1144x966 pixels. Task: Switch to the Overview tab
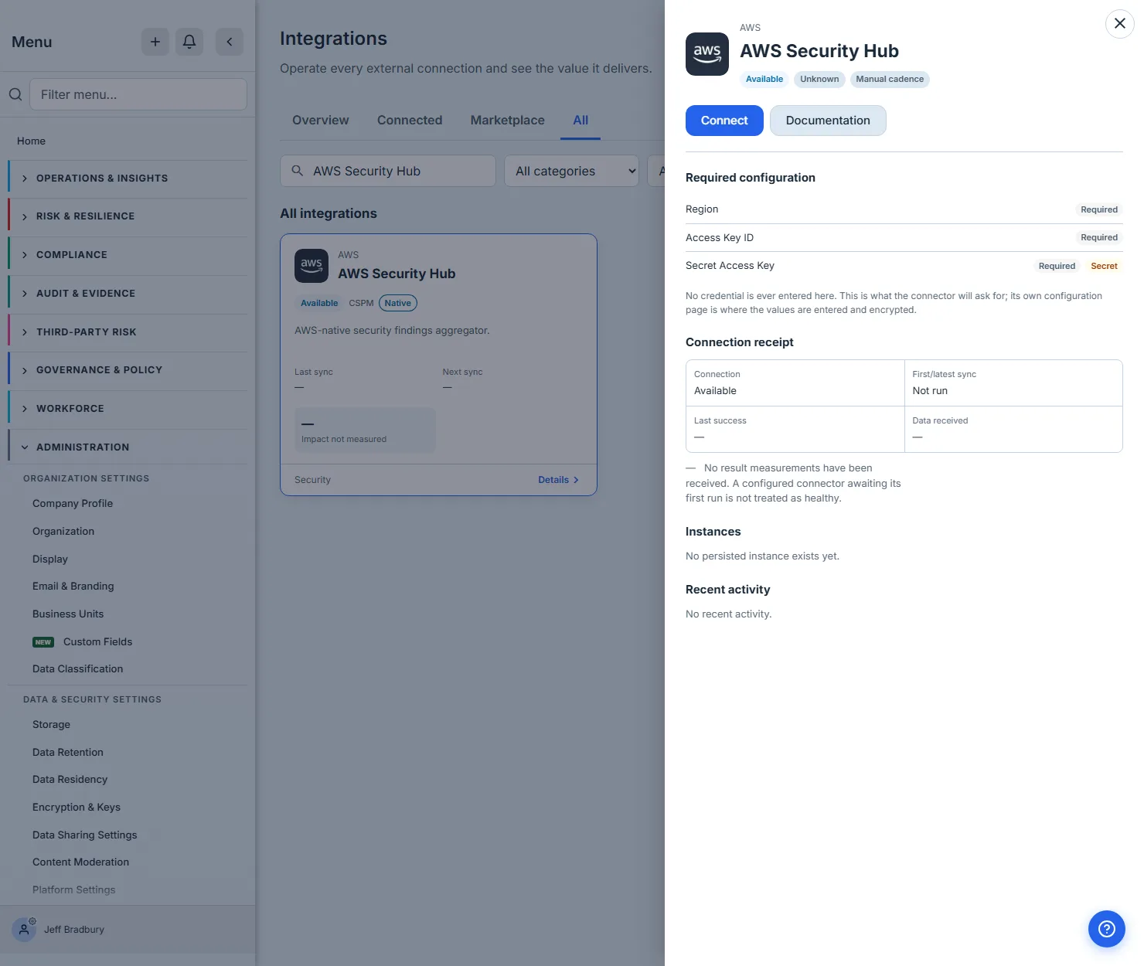(x=321, y=121)
